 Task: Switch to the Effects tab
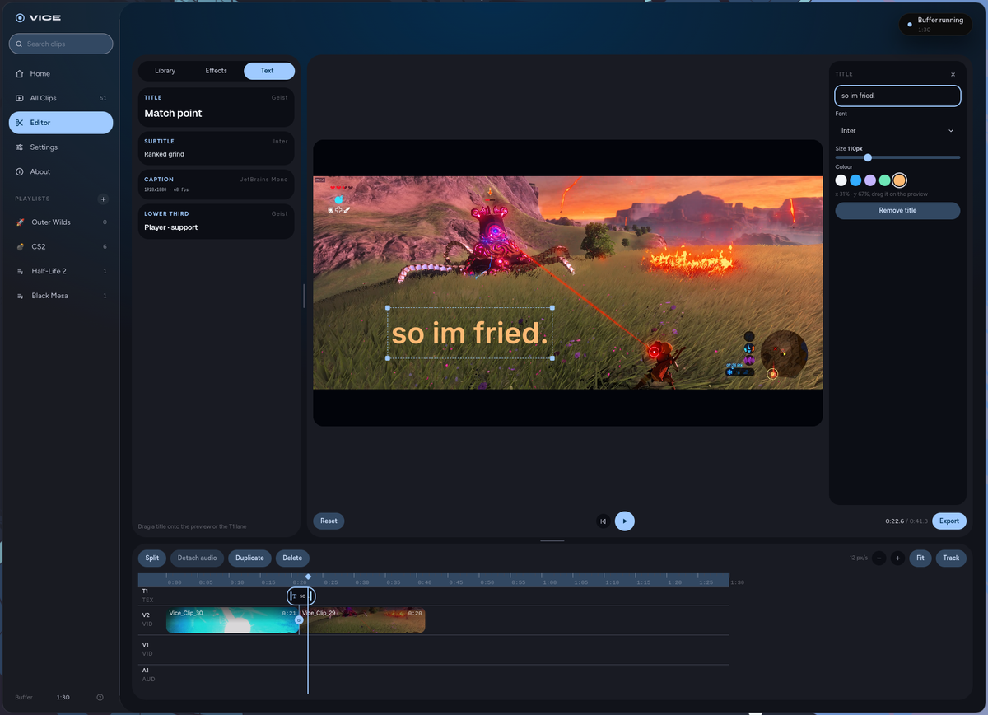(x=216, y=71)
